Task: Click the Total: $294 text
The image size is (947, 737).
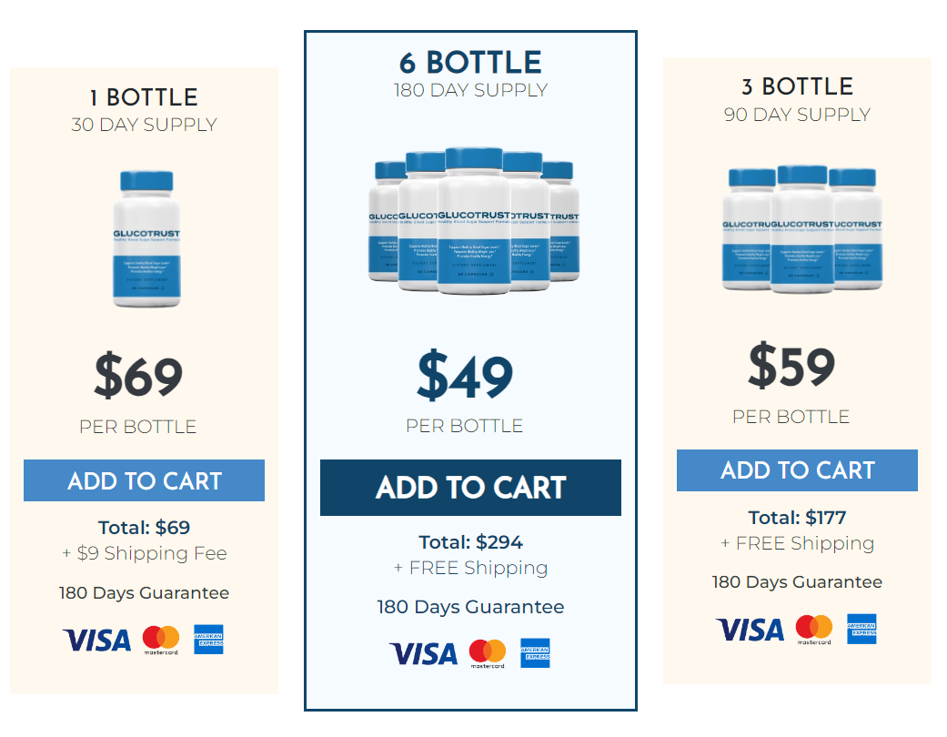Action: tap(470, 542)
